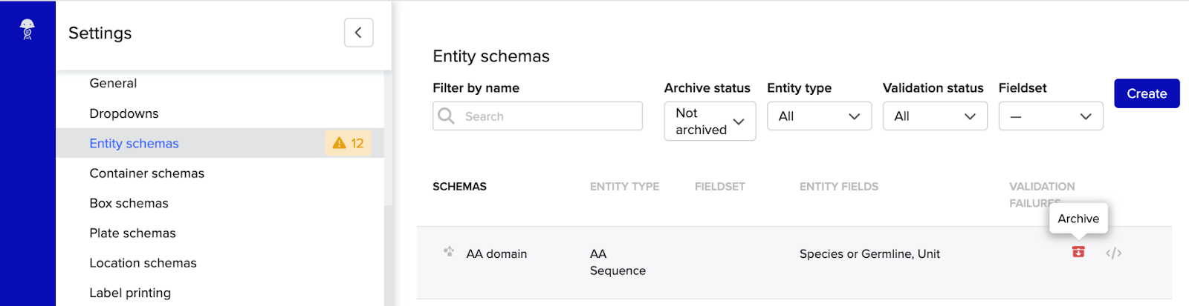Expand the Fieldset dropdown

(1051, 116)
